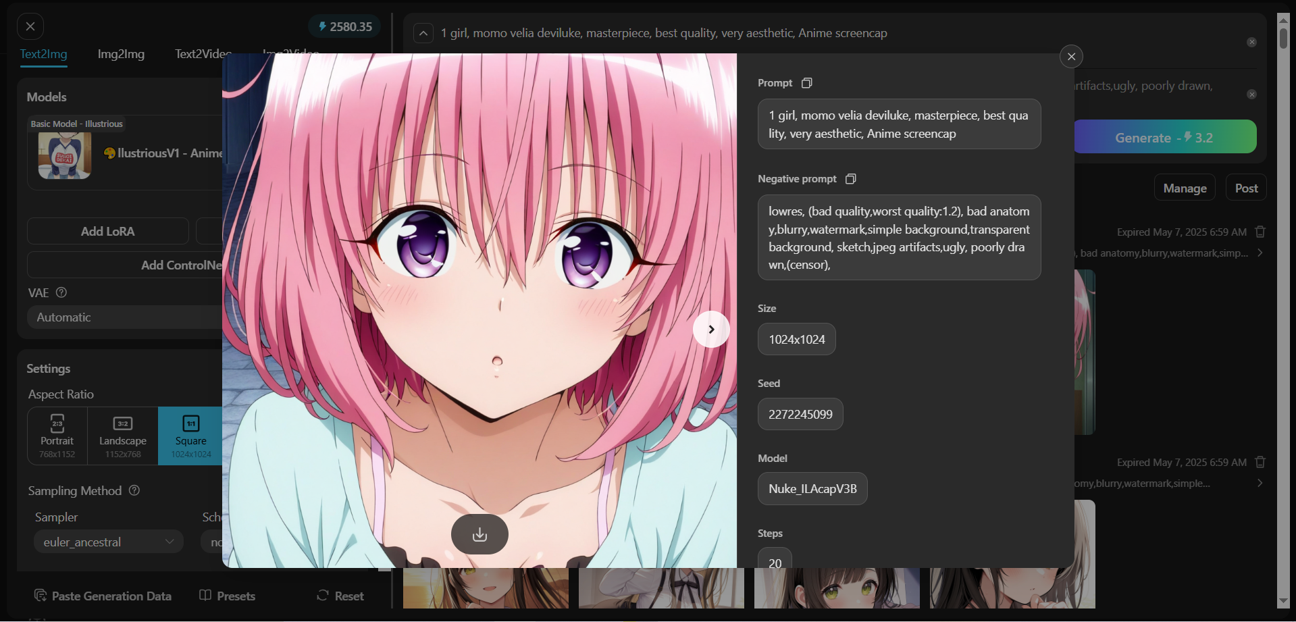This screenshot has height=622, width=1296.
Task: Open the brown-haired girl thumbnail at bottom
Action: (486, 588)
